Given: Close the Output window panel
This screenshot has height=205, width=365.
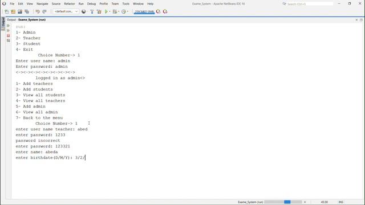Looking at the screenshot, I should 356,20.
